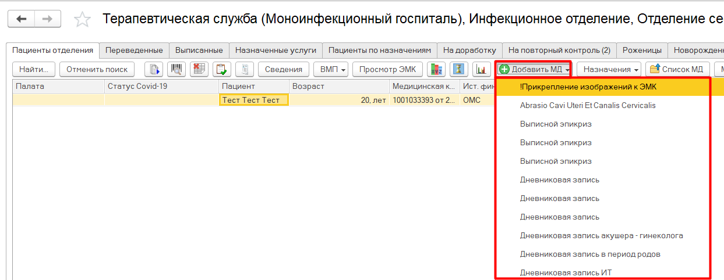Viewport: 724px width, 280px height.
Task: Click the forward navigation arrow
Action: click(48, 19)
